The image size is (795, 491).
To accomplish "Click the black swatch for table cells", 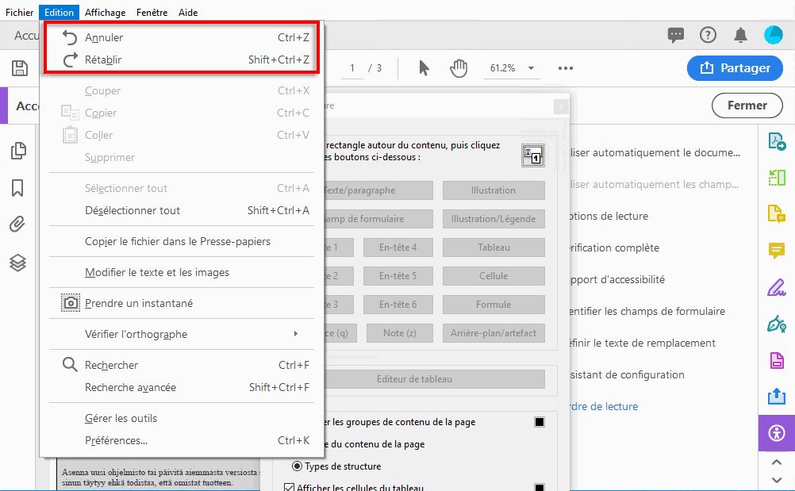I will point(540,487).
